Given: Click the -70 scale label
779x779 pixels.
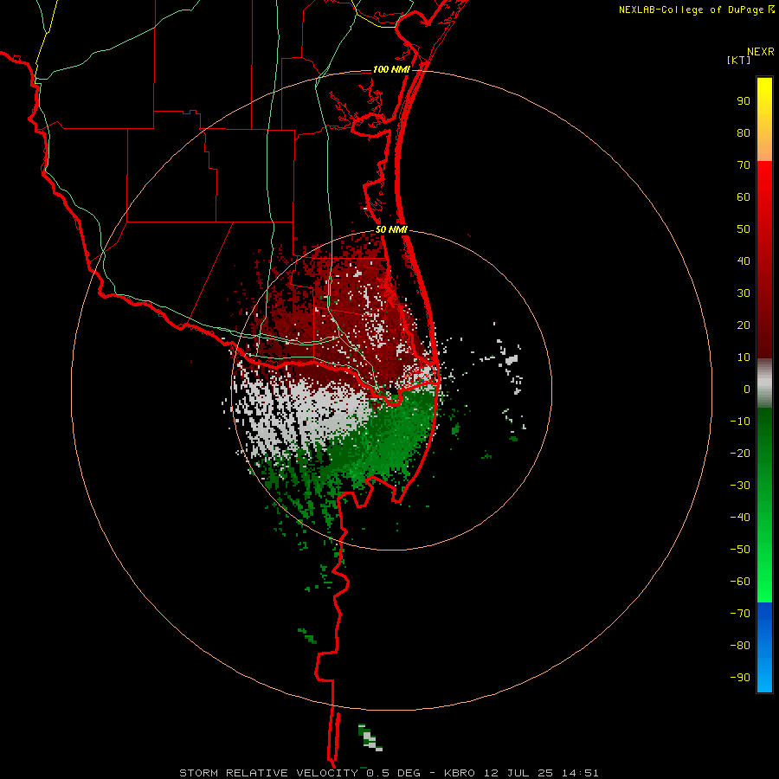Looking at the screenshot, I should tap(740, 614).
